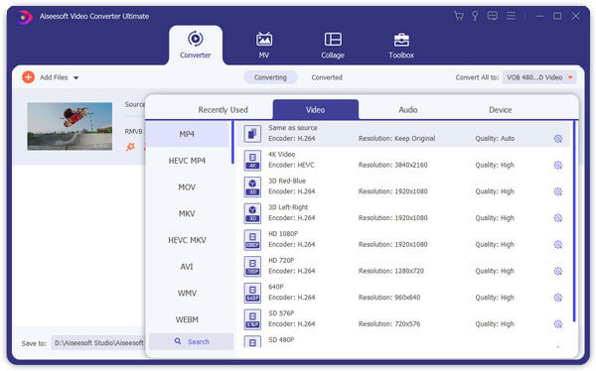
Task: Click the orange edit star icon under RMVB
Action: click(130, 147)
